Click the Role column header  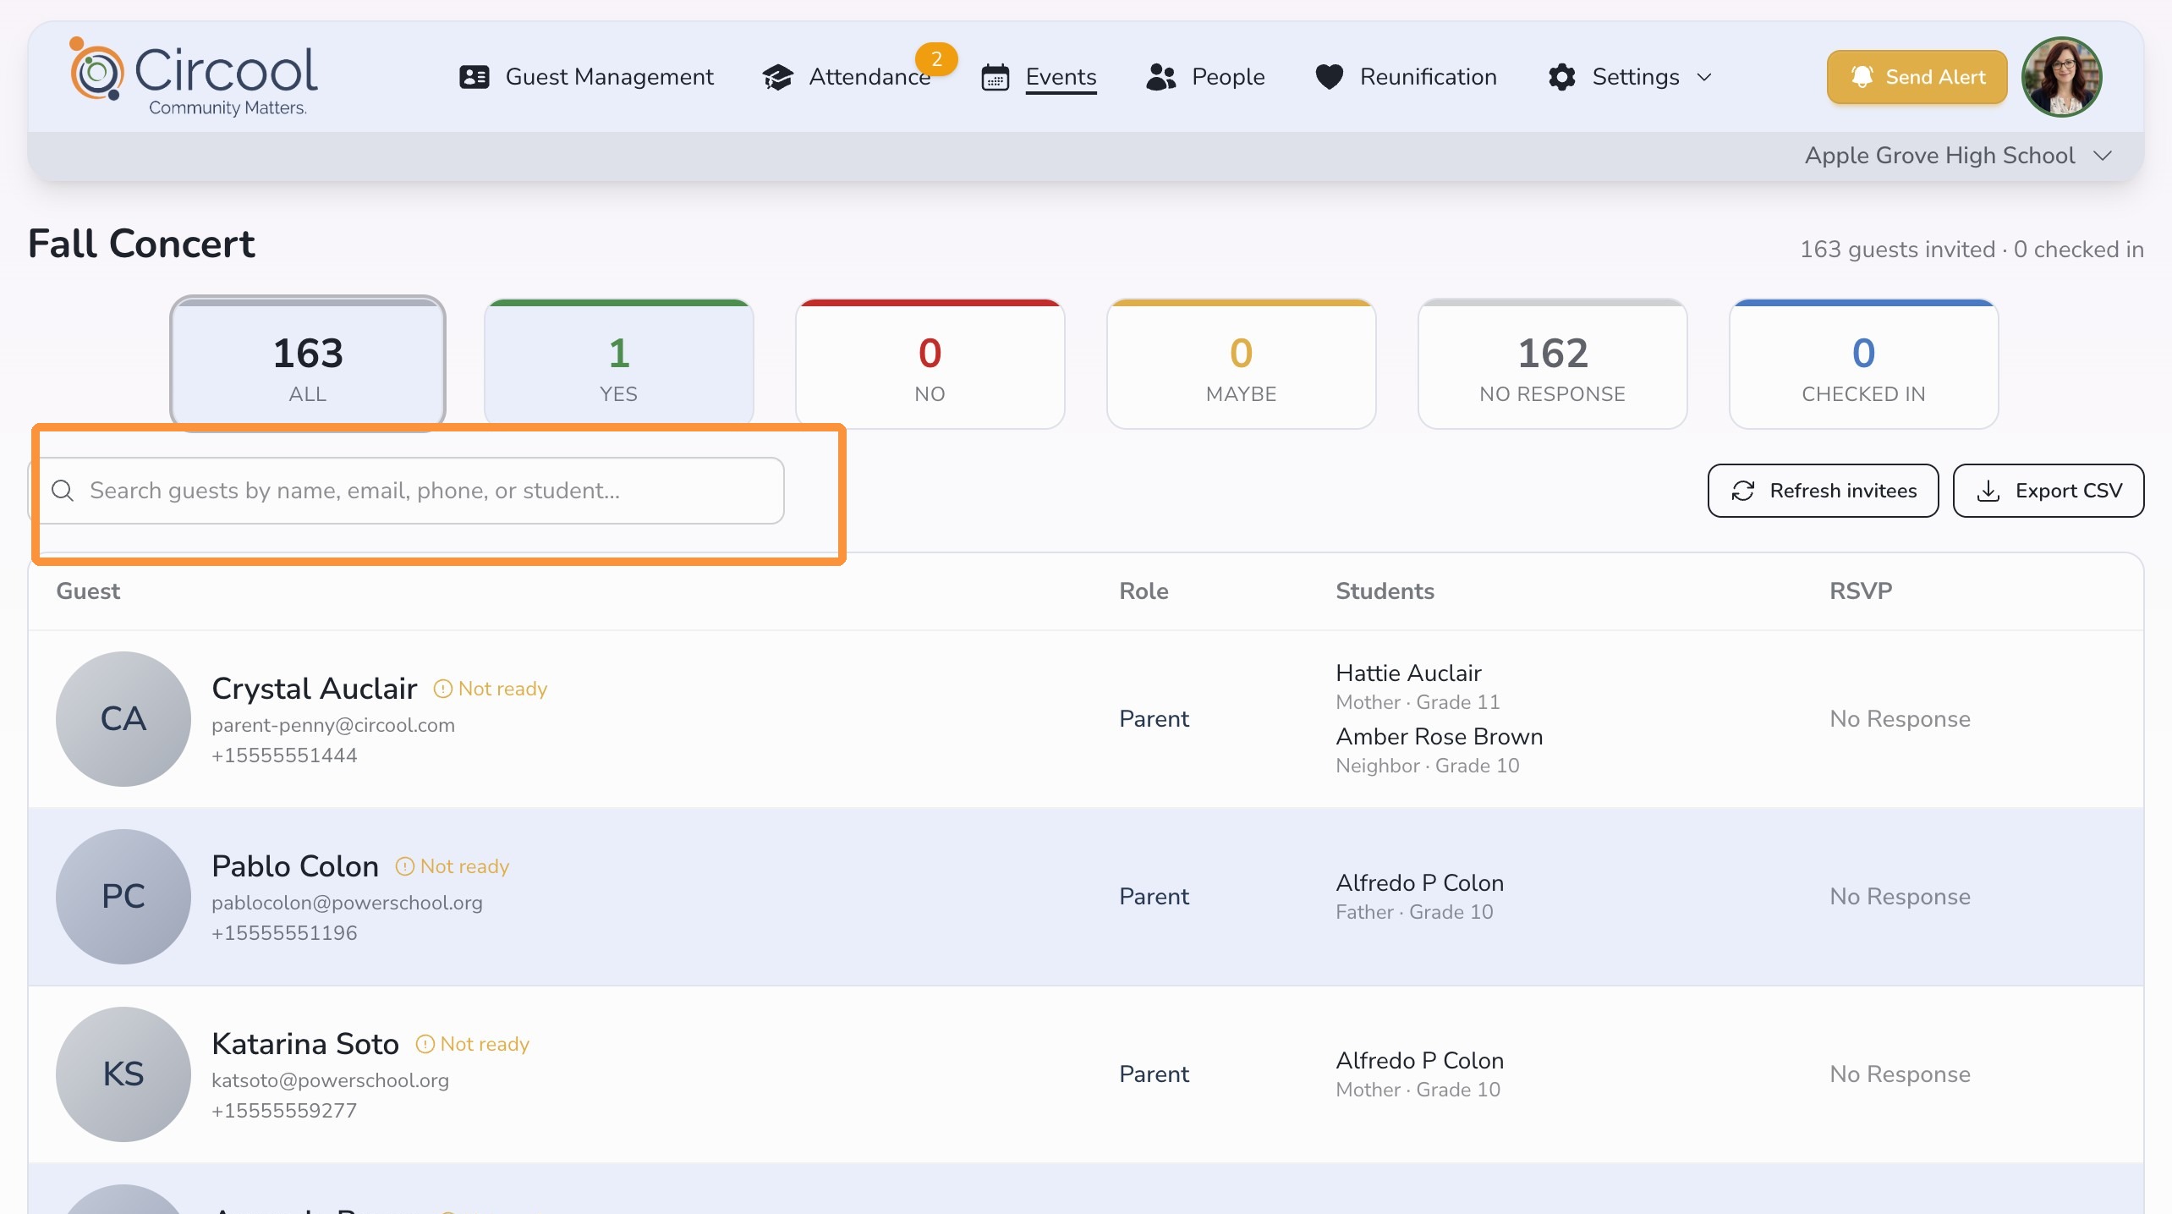coord(1144,591)
